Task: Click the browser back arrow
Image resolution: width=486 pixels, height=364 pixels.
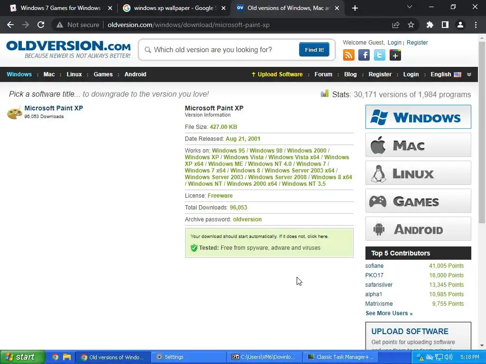Action: [x=10, y=25]
